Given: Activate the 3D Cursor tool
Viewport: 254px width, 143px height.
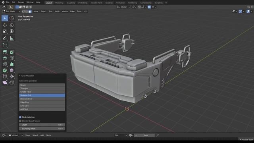Looking at the screenshot, I should click(12, 18).
